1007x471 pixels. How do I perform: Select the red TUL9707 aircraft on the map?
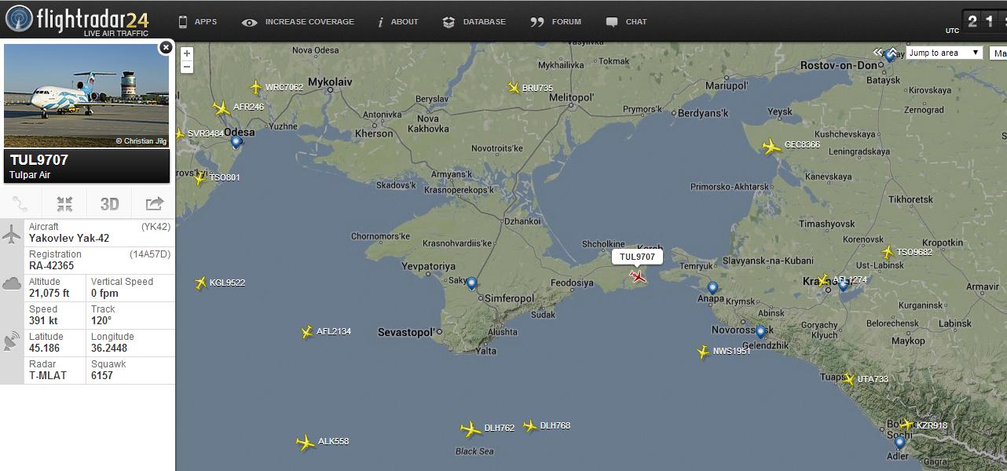click(638, 276)
